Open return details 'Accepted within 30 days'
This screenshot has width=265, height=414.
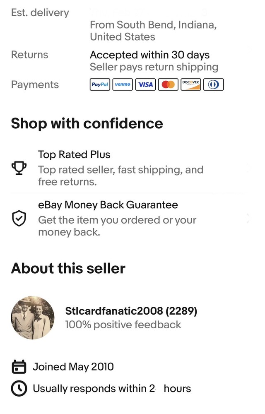coord(149,55)
